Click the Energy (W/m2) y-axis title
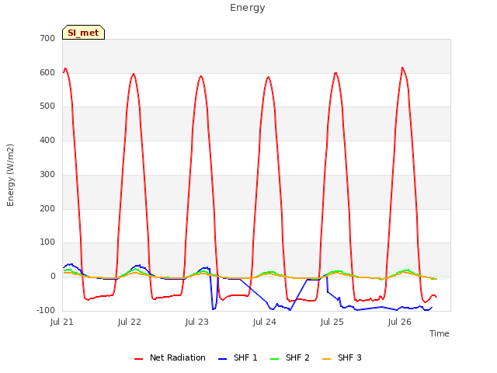The height and width of the screenshot is (373, 497). (x=10, y=175)
